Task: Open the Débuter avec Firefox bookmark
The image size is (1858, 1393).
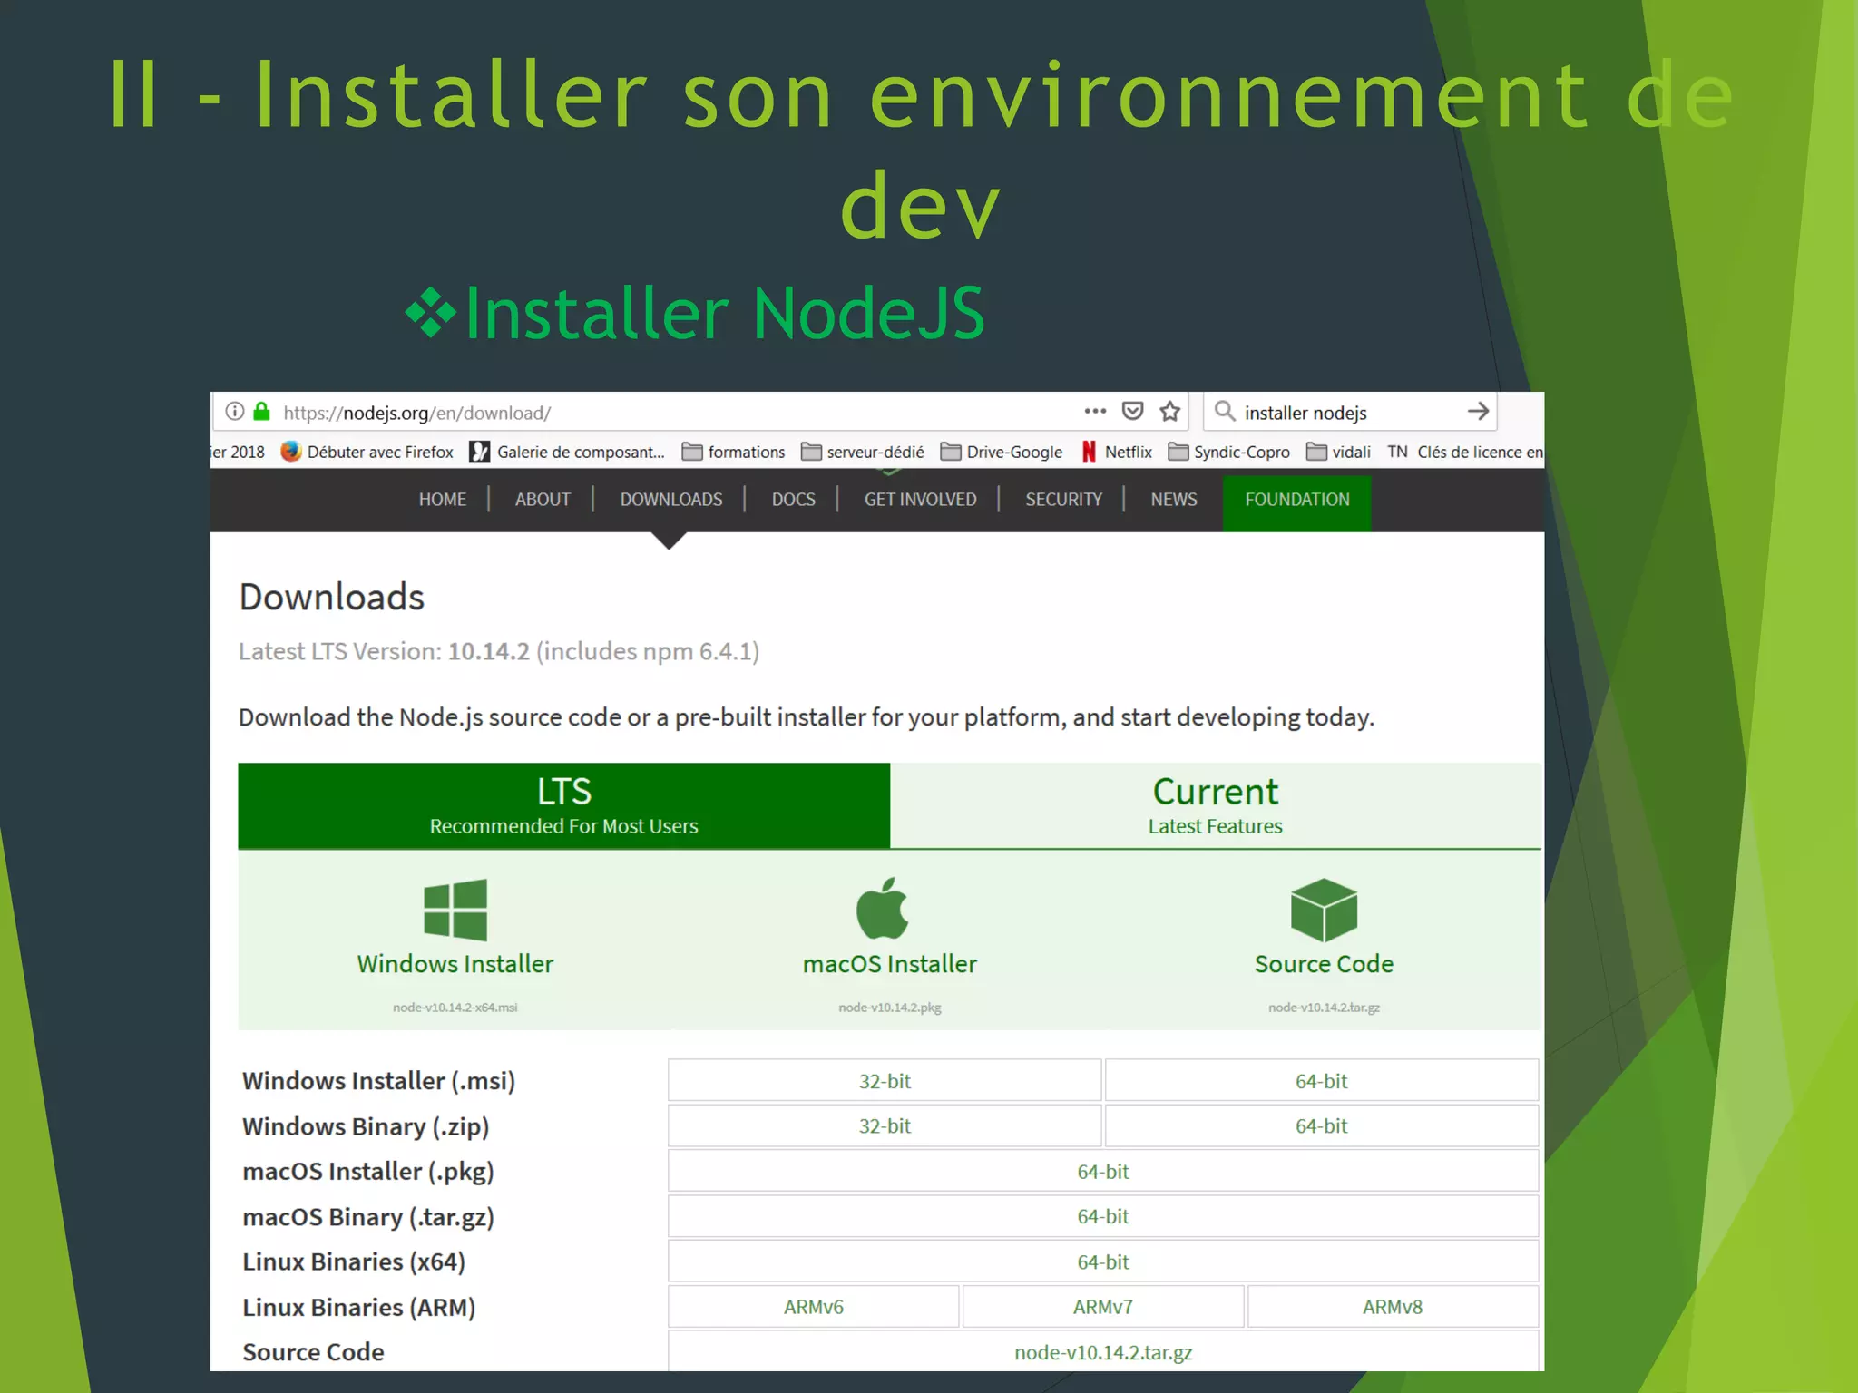Action: 367,452
